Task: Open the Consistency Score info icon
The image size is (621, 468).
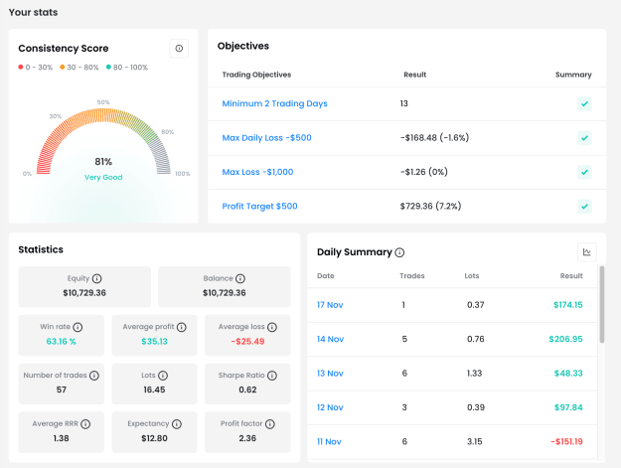Action: 179,49
